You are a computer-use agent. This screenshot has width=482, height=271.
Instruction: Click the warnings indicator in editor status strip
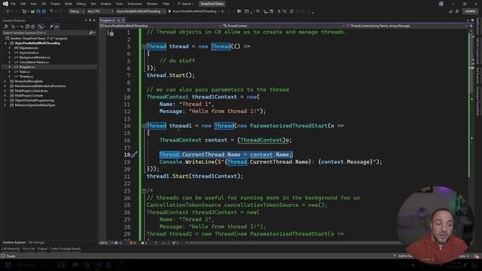[x=144, y=242]
